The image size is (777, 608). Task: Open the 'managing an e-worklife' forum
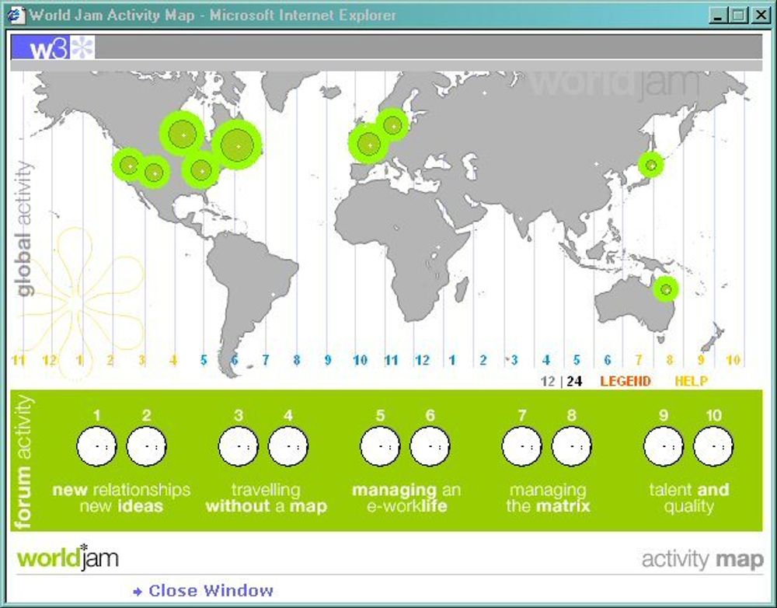tap(406, 498)
